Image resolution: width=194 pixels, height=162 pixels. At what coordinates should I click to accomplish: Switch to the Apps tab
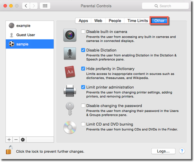click(83, 21)
